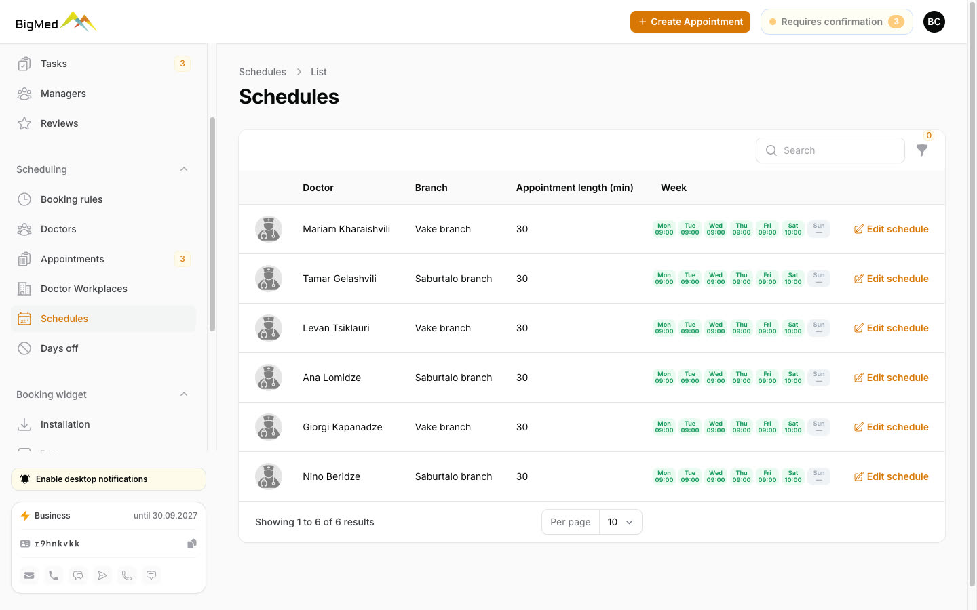Open the Per page 10 dropdown
The width and height of the screenshot is (977, 610).
[621, 522]
